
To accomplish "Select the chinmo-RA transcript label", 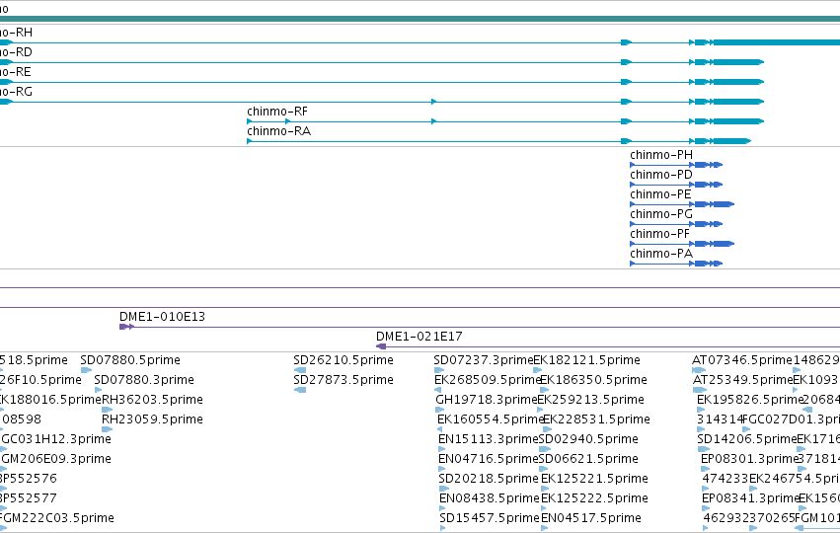I will click(x=278, y=131).
